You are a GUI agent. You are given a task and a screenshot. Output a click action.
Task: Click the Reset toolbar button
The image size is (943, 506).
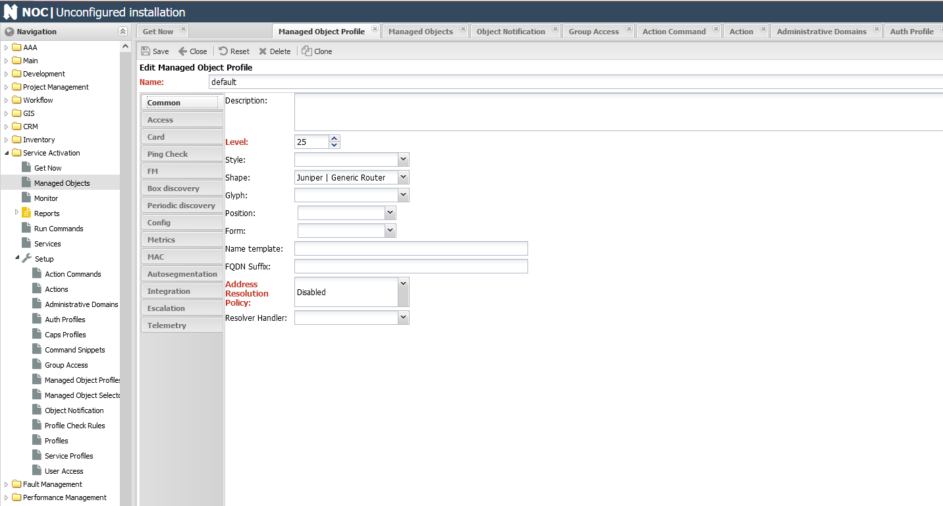click(x=234, y=51)
